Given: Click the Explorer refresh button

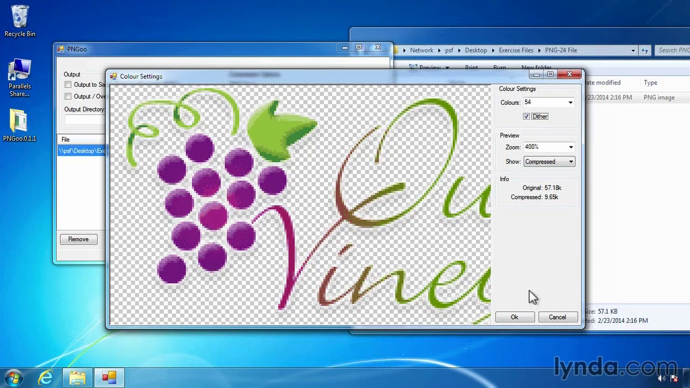Looking at the screenshot, I should pos(645,50).
